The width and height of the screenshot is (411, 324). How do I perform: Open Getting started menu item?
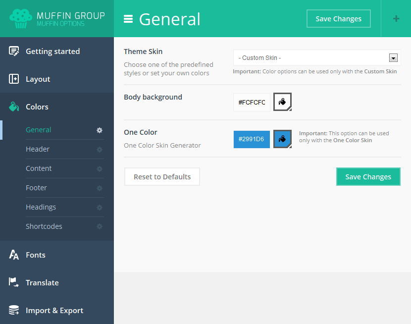click(x=52, y=52)
